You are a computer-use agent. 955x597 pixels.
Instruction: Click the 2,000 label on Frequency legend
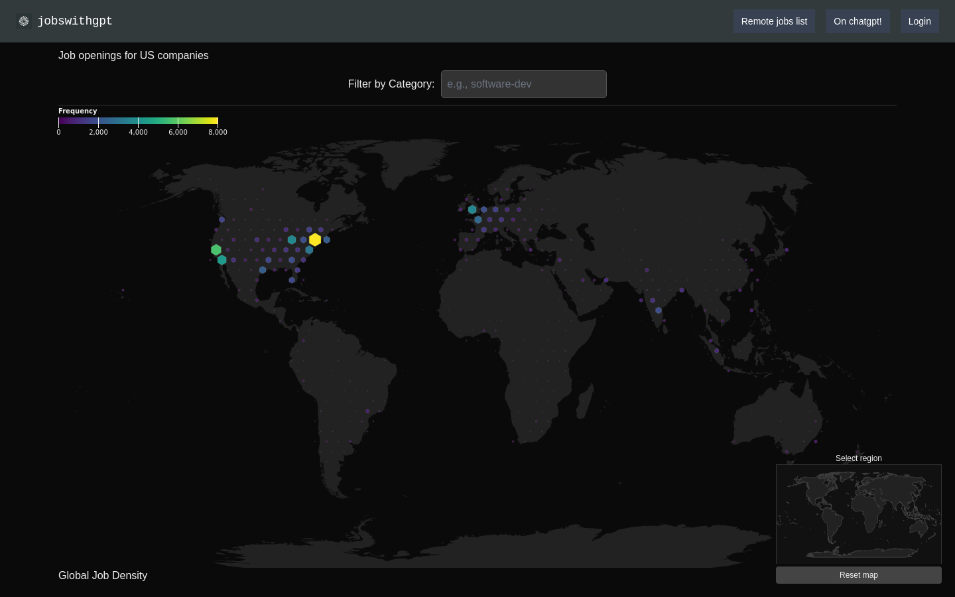click(98, 132)
